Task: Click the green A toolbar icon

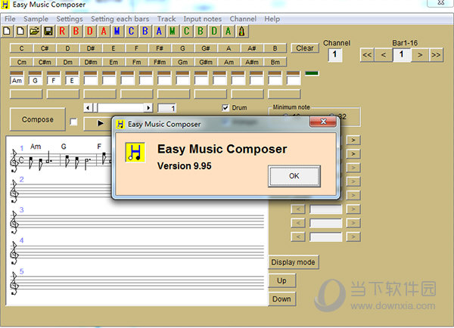Action: pyautogui.click(x=229, y=31)
